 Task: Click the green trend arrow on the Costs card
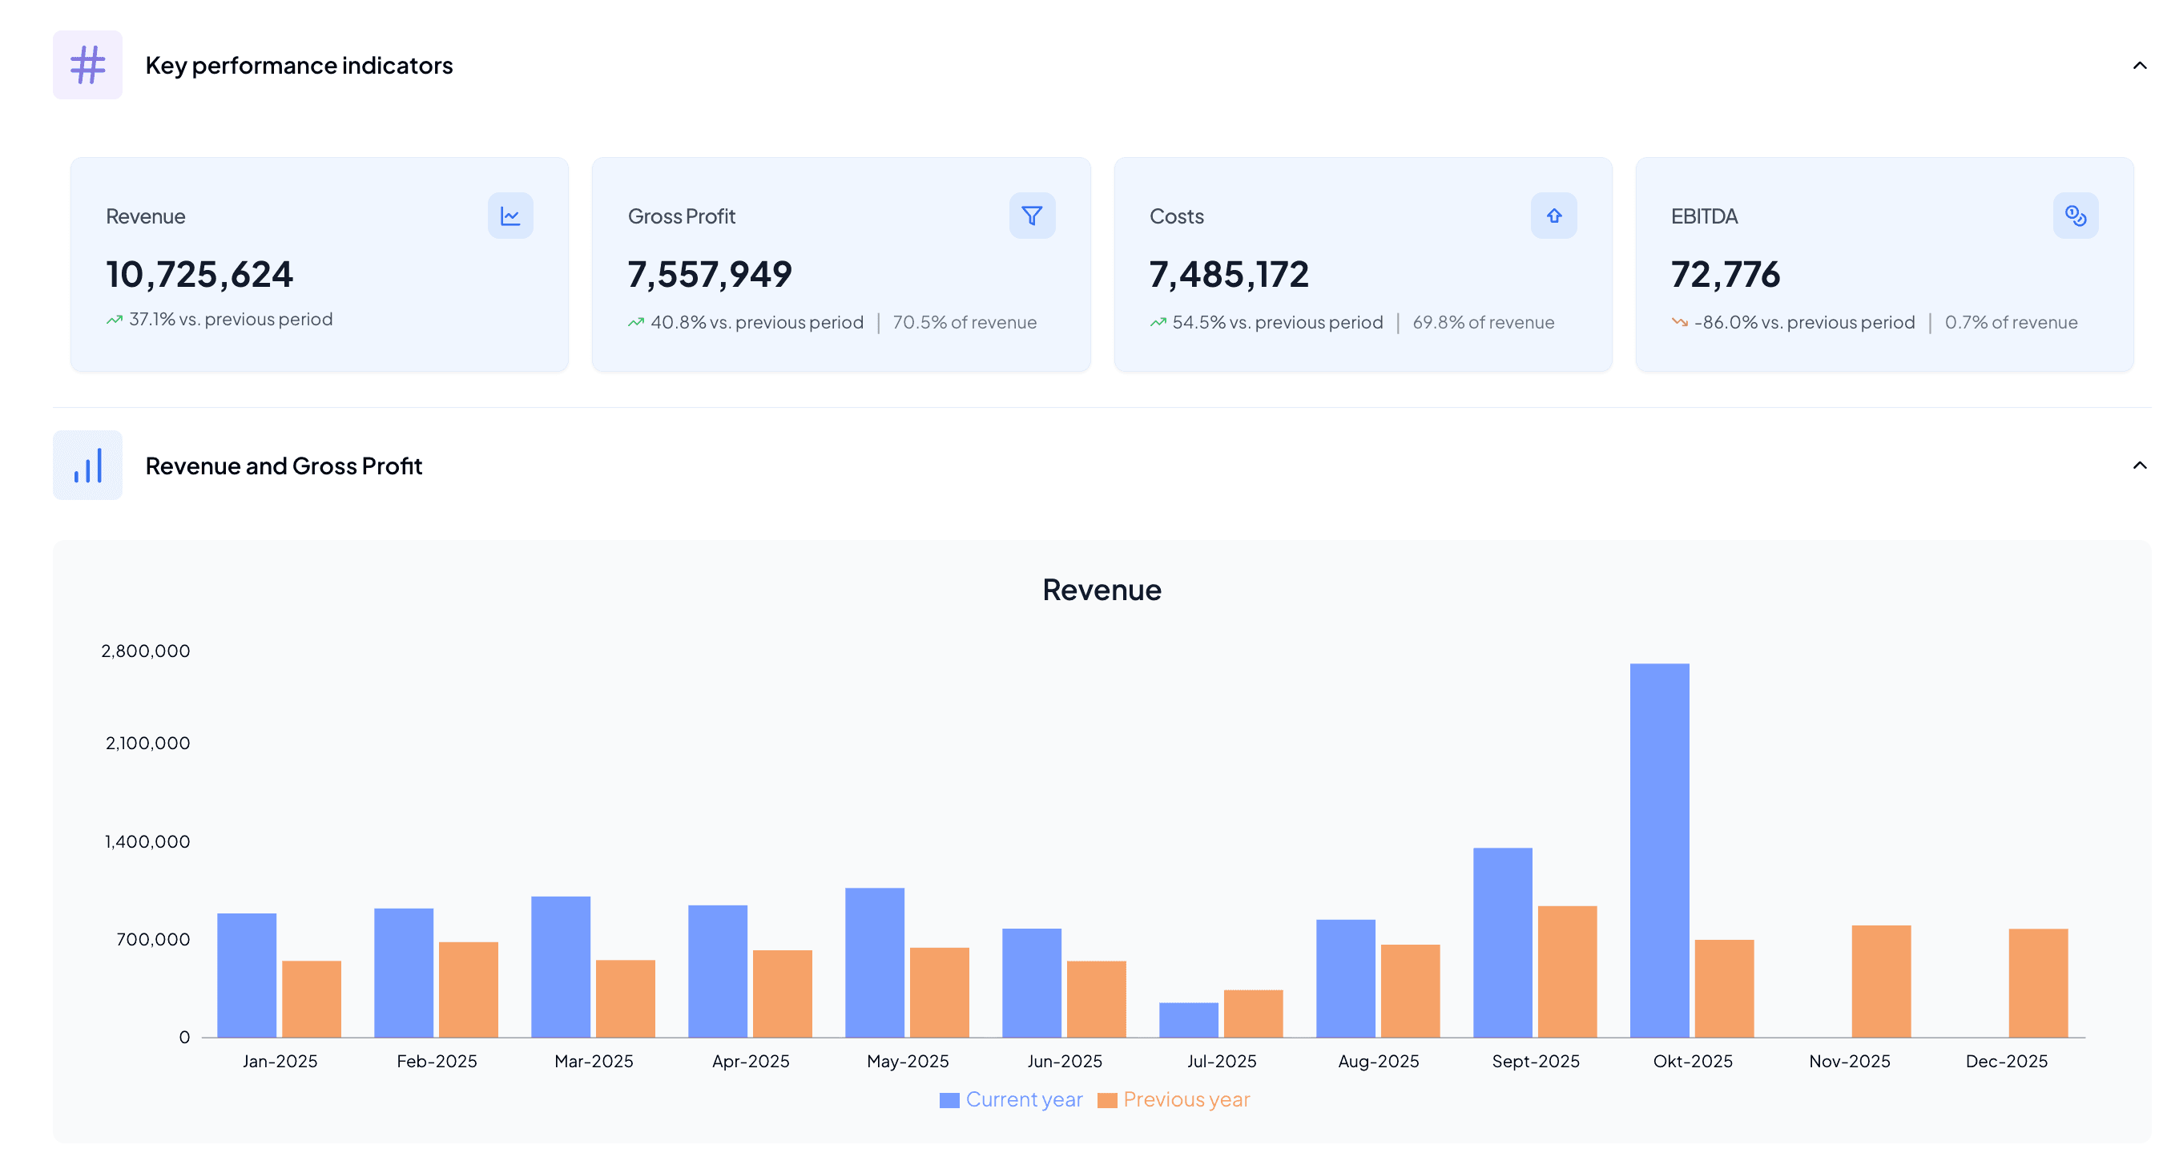pyautogui.click(x=1158, y=321)
